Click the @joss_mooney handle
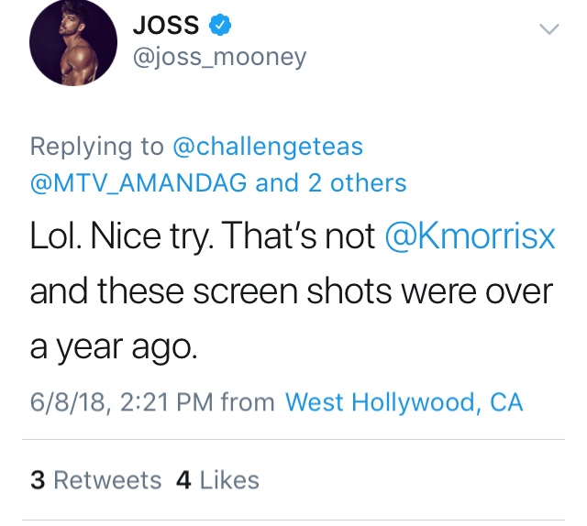This screenshot has width=587, height=526. (220, 57)
